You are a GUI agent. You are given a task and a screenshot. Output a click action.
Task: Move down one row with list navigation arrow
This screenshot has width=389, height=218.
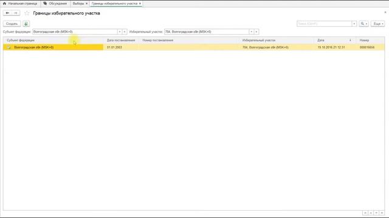(376, 213)
